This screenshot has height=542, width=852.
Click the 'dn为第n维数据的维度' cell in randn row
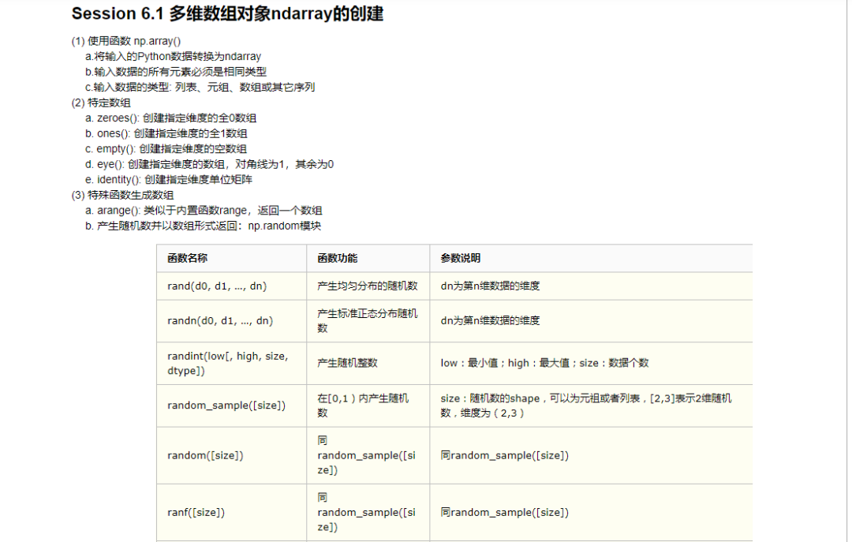(591, 321)
